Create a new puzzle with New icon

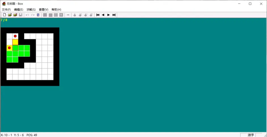click(x=5, y=15)
